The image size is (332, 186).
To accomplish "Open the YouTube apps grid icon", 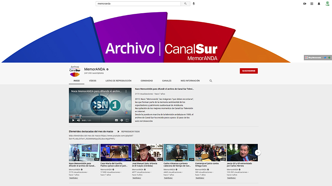I will pyautogui.click(x=312, y=4).
